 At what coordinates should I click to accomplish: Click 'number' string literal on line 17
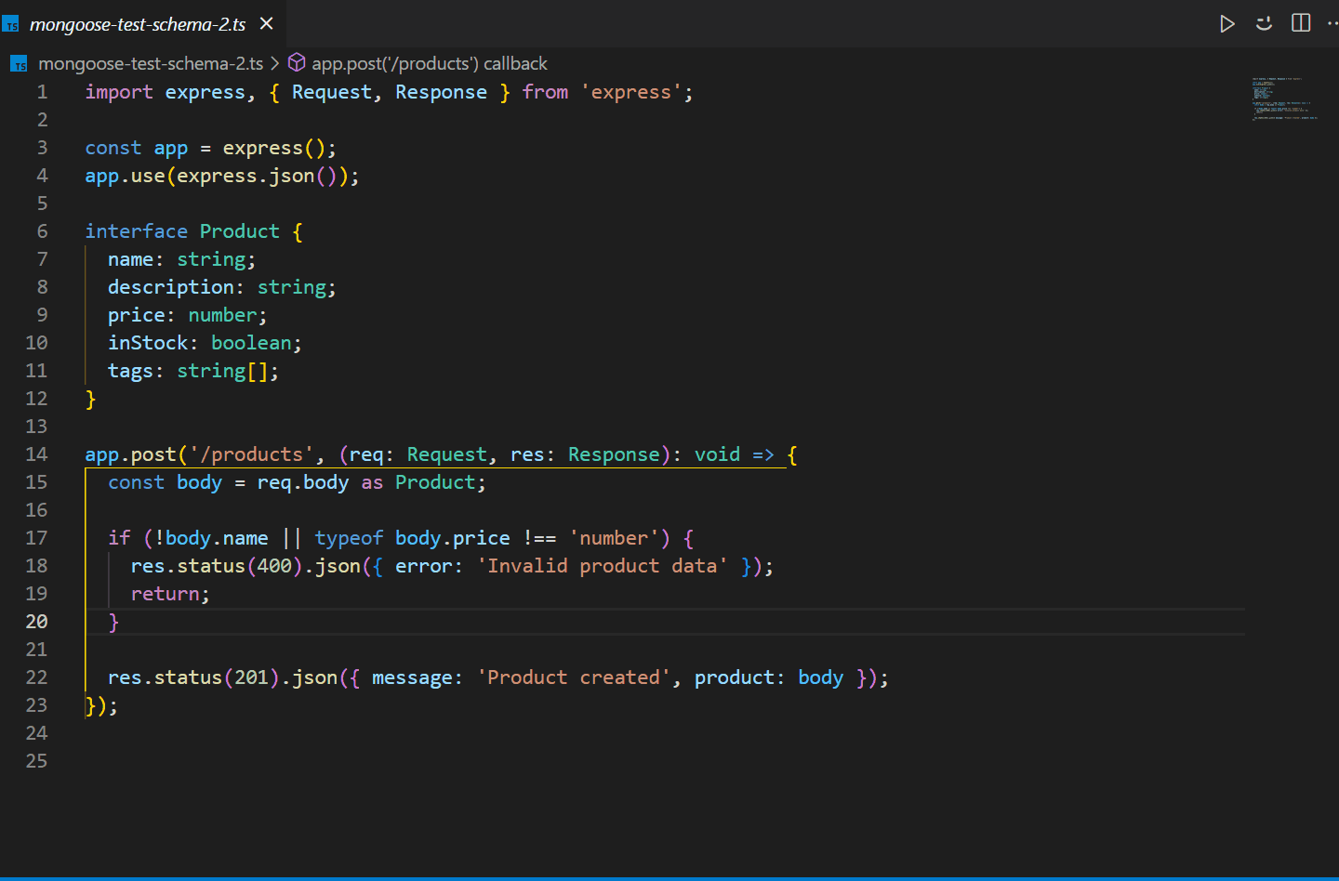point(614,538)
